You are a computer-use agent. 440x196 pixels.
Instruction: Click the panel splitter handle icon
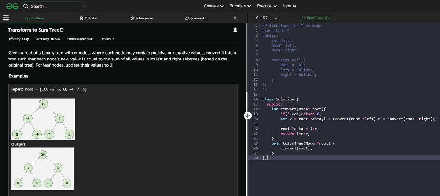[247, 115]
